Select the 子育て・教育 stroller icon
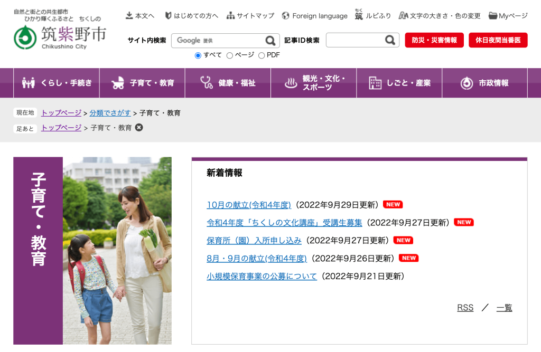The image size is (541, 352). [x=118, y=82]
